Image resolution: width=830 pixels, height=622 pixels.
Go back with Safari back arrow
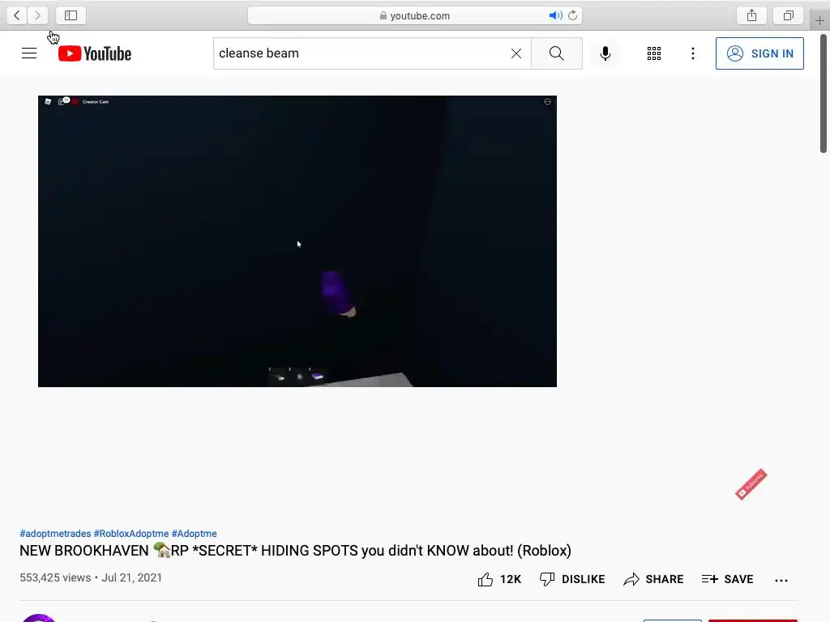click(x=17, y=15)
